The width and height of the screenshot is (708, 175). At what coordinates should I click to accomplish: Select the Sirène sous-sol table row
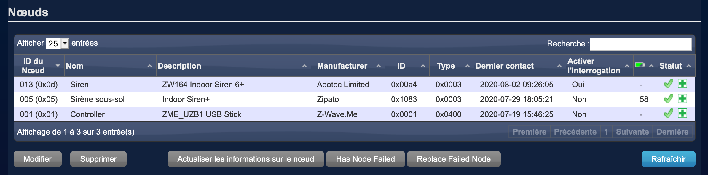pyautogui.click(x=237, y=99)
